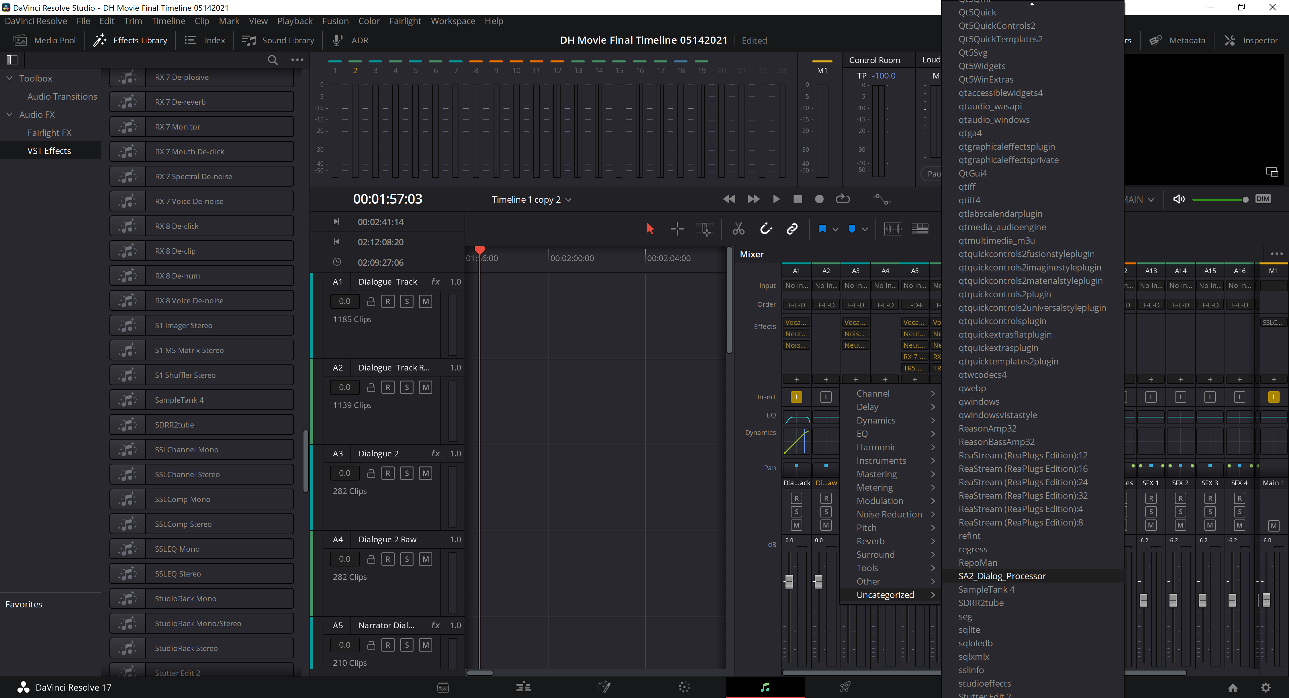1289x698 pixels.
Task: Click the Main 1 mixer fader handle
Action: click(1267, 600)
